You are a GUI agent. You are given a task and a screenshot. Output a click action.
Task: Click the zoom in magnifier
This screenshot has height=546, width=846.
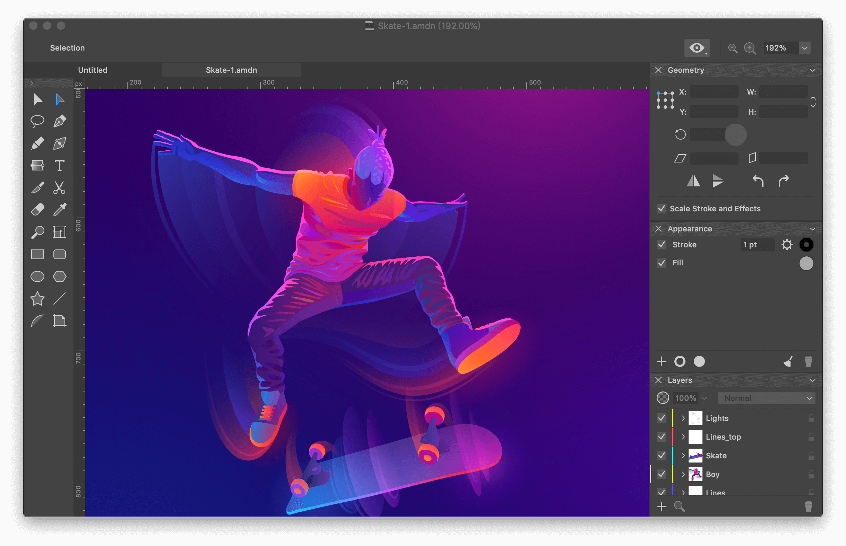[750, 48]
